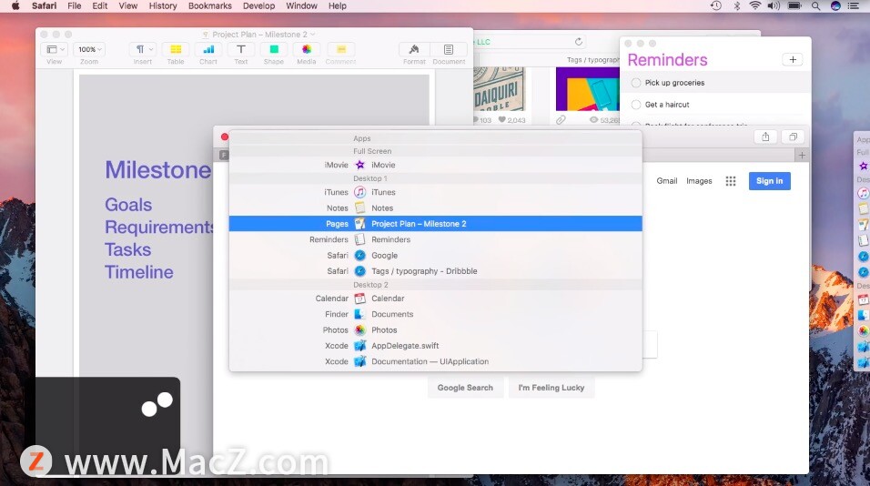Click the Media tool in Pages toolbar

pyautogui.click(x=307, y=49)
